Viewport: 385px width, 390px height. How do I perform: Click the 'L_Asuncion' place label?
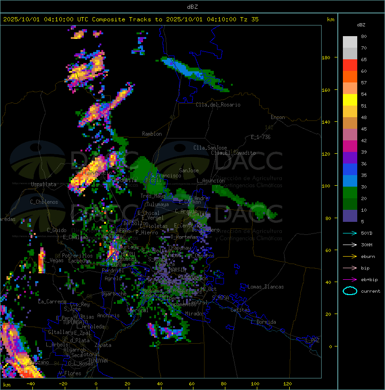tap(211, 181)
